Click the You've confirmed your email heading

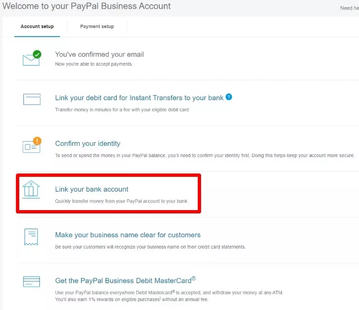(x=99, y=54)
